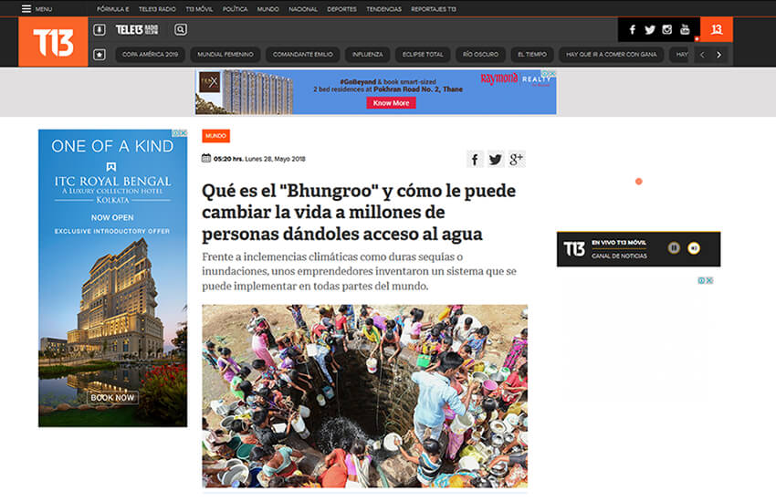Click the star icon before the topic tags

click(100, 55)
